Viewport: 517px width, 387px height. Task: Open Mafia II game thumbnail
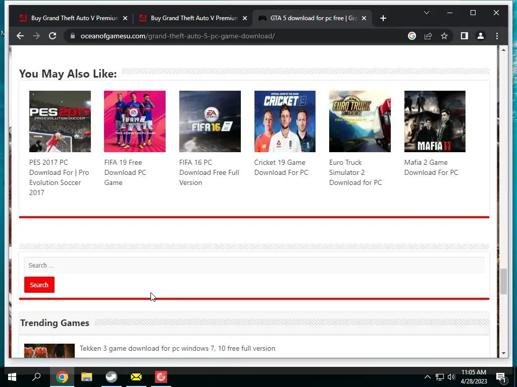click(x=435, y=121)
